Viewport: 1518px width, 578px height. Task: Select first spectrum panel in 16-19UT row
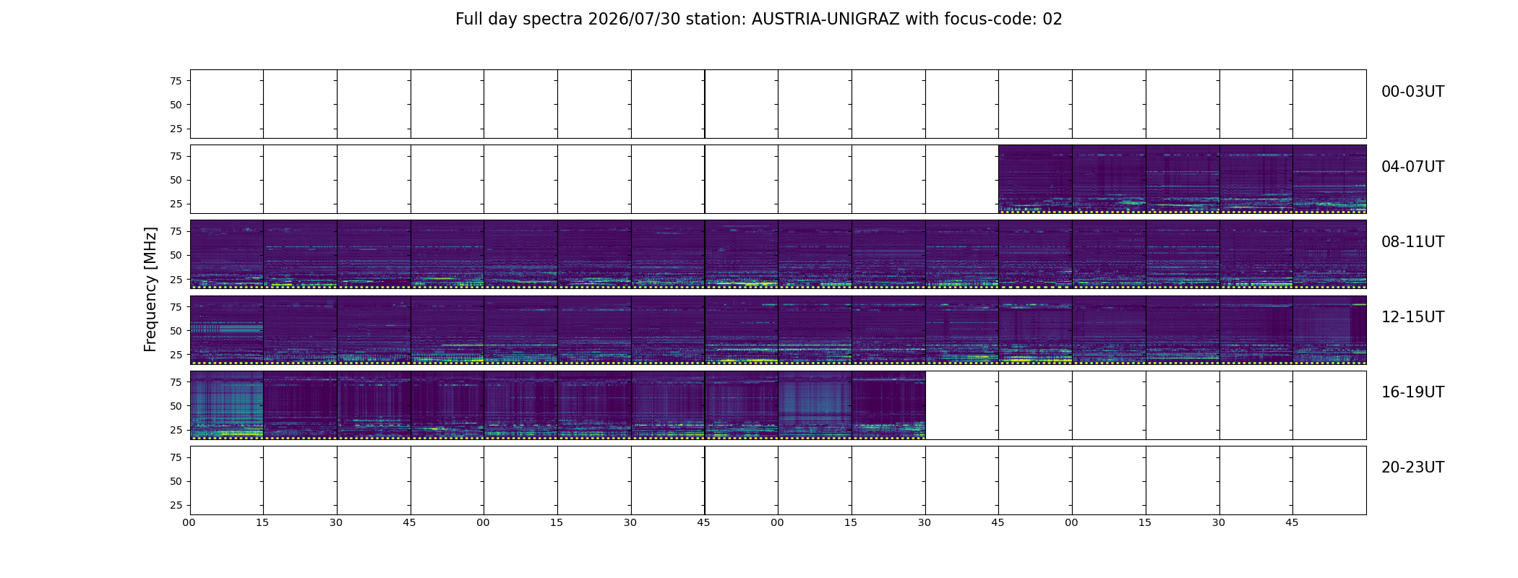pyautogui.click(x=227, y=405)
